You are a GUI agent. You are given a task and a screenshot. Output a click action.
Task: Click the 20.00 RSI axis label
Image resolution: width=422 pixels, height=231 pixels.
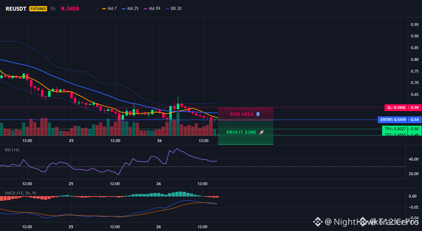pos(414,174)
